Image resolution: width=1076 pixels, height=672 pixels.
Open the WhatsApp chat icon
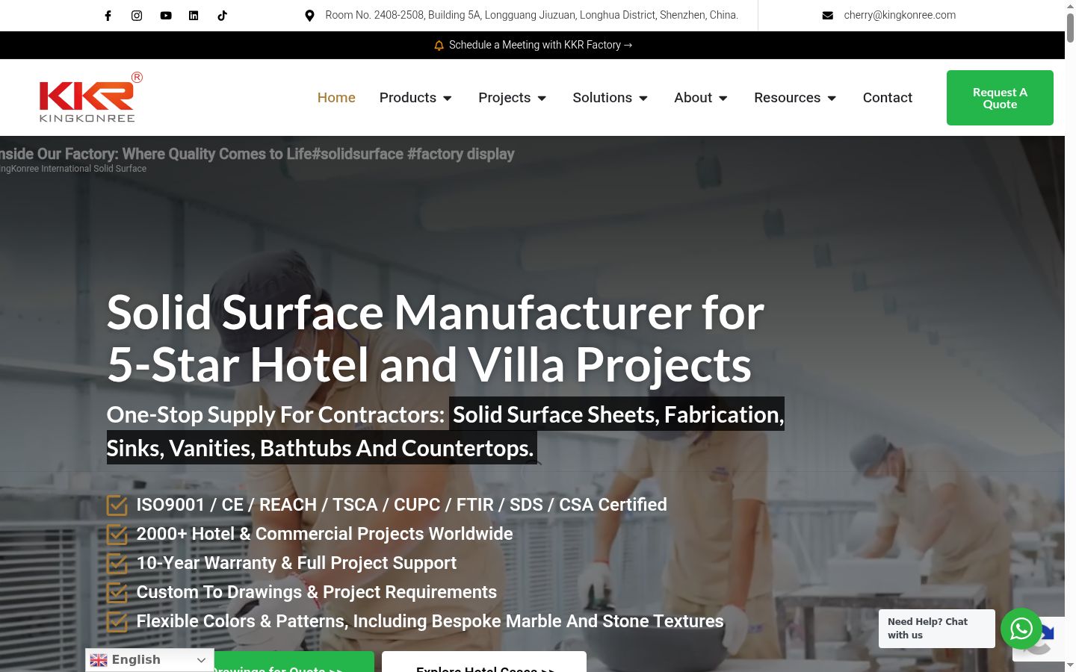coord(1021,629)
